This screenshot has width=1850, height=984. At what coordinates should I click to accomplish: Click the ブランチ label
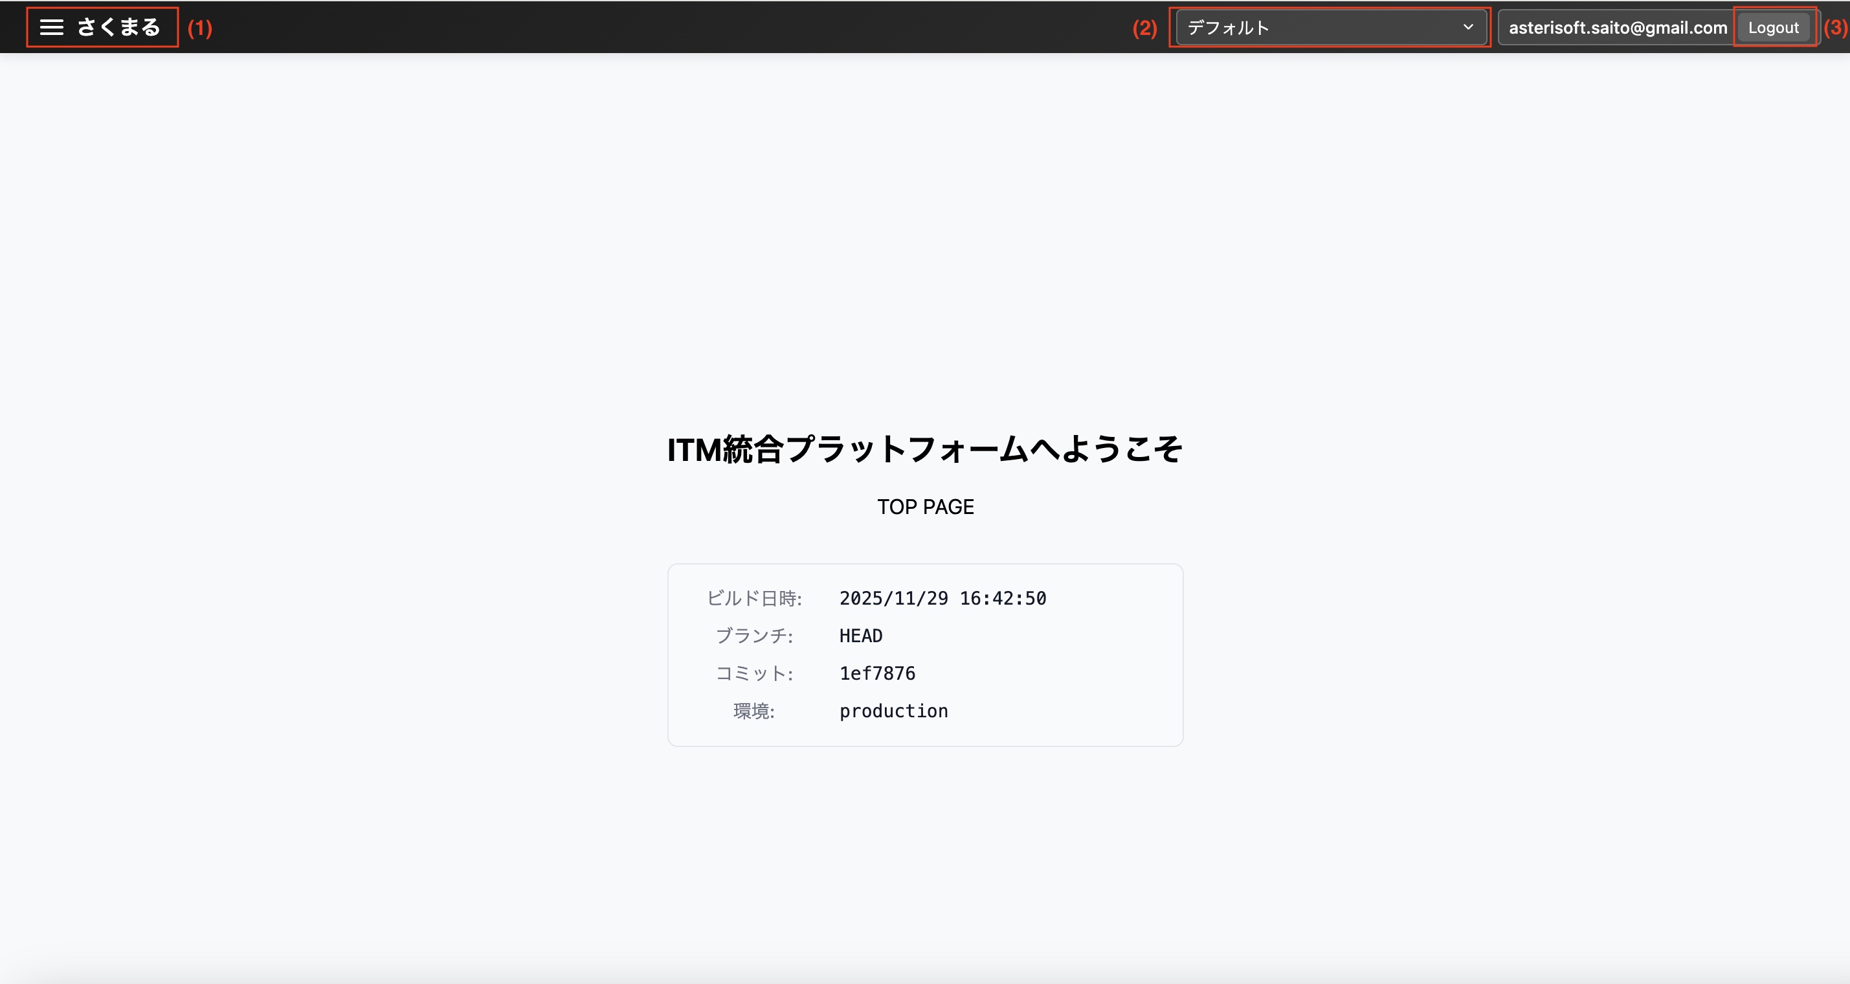point(754,636)
